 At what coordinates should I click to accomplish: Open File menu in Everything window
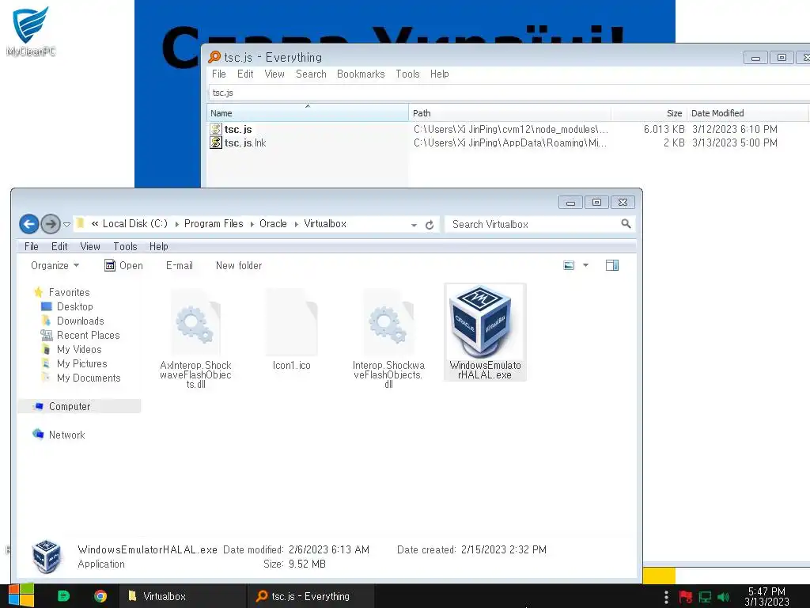(219, 74)
